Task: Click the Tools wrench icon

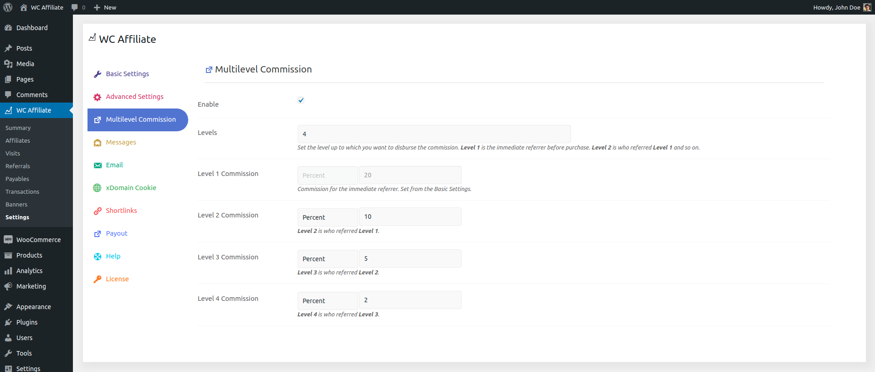Action: point(8,353)
